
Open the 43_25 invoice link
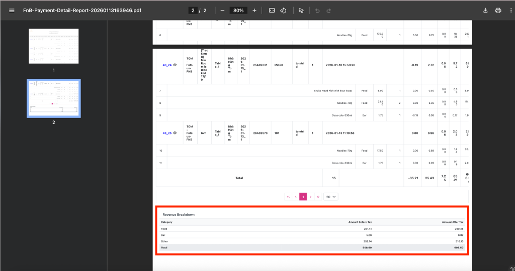[166, 133]
